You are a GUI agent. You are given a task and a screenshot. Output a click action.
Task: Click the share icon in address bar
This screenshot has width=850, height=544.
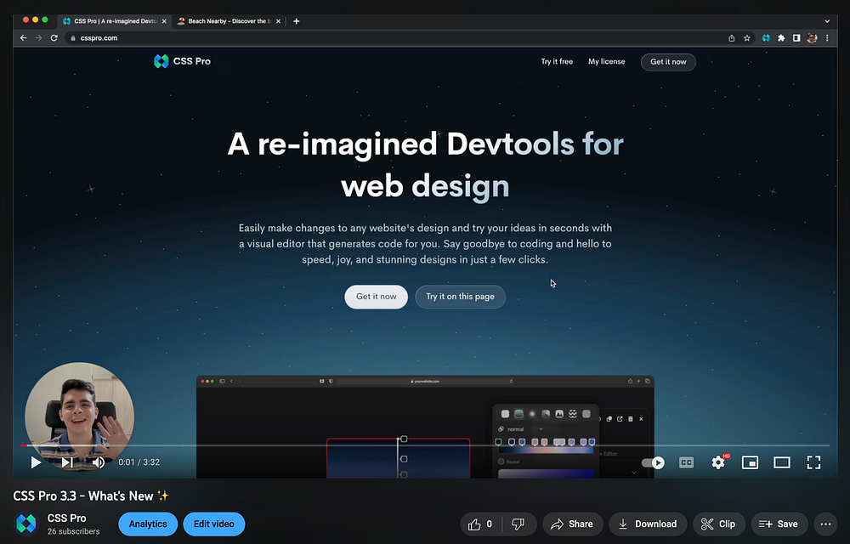click(x=731, y=38)
